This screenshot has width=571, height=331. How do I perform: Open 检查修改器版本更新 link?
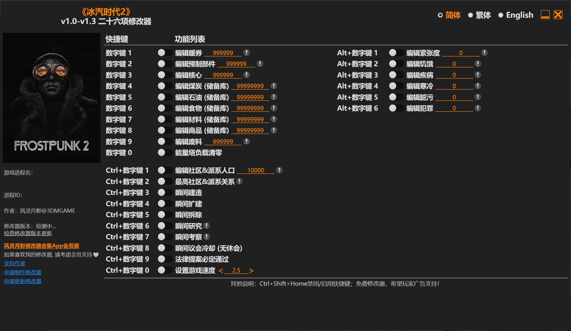click(28, 233)
